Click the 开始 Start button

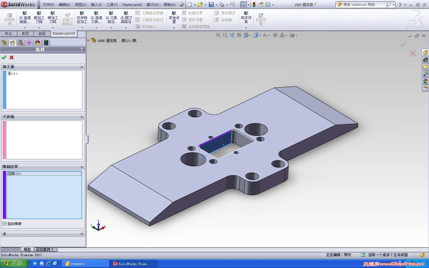14,264
